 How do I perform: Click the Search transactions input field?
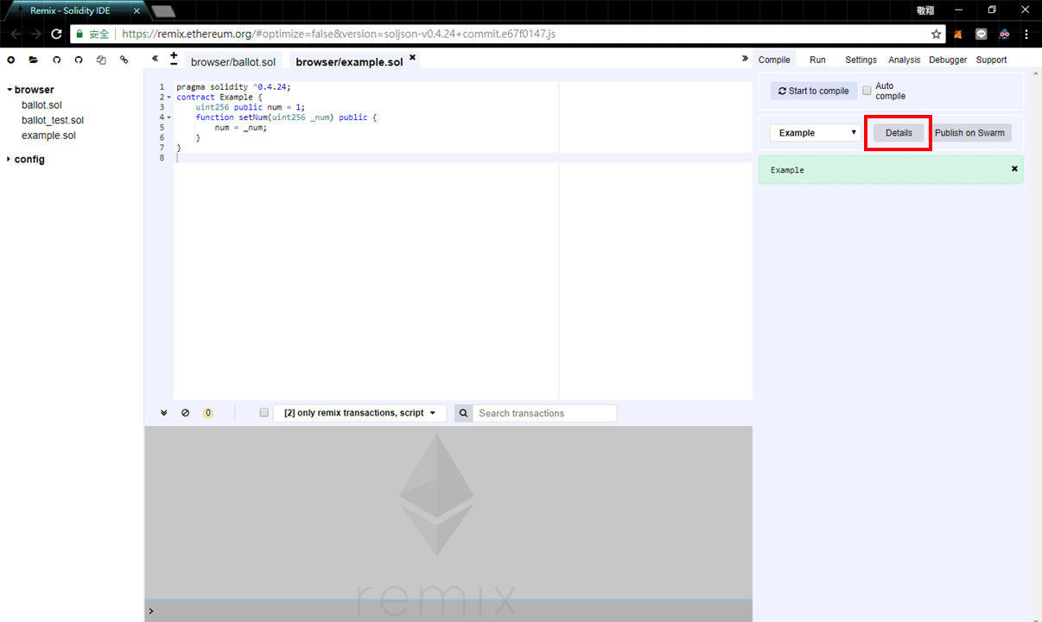(545, 413)
